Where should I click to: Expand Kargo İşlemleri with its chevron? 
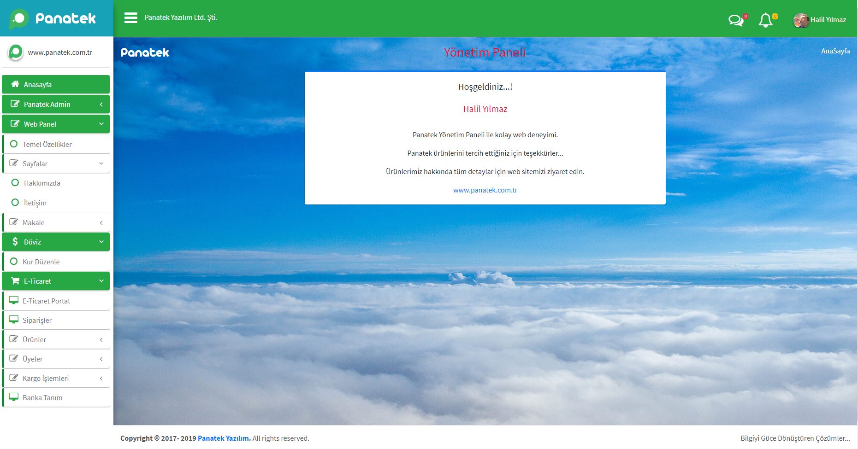click(x=101, y=379)
